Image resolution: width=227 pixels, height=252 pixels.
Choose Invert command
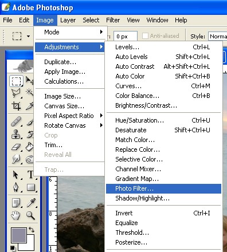click(x=163, y=213)
